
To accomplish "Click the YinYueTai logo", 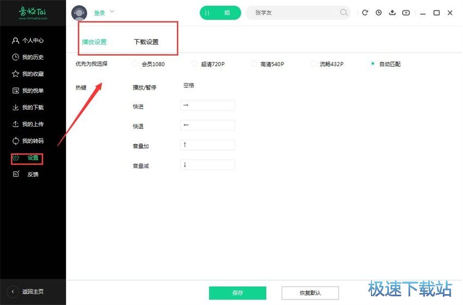I will coord(33,13).
